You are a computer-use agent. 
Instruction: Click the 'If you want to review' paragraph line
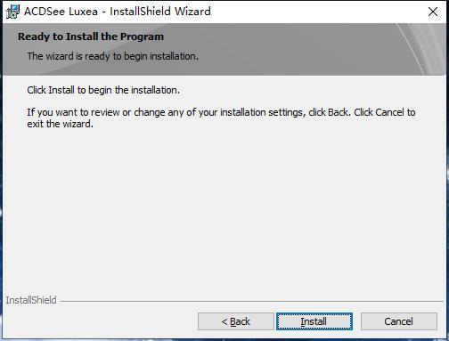click(x=221, y=112)
